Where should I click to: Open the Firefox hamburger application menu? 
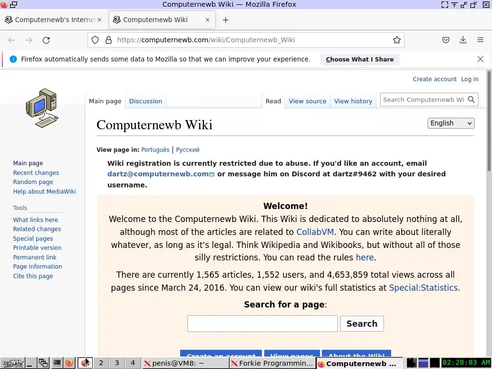(x=480, y=40)
